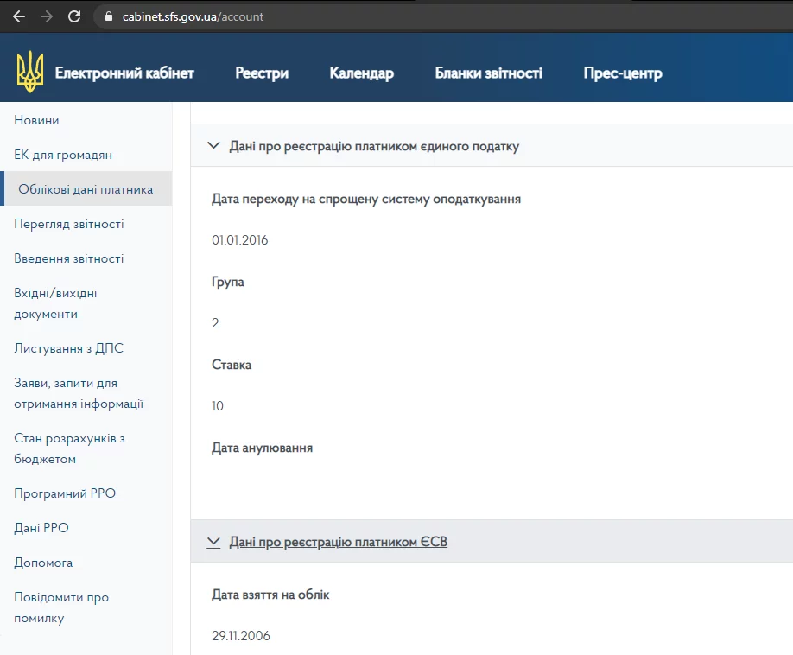This screenshot has height=655, width=793.
Task: Go to Бланки звітності
Action: (x=488, y=73)
